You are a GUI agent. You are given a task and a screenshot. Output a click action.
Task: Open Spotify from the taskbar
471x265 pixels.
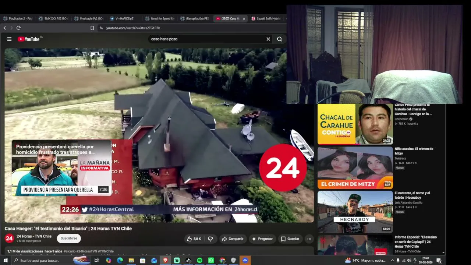(x=199, y=261)
